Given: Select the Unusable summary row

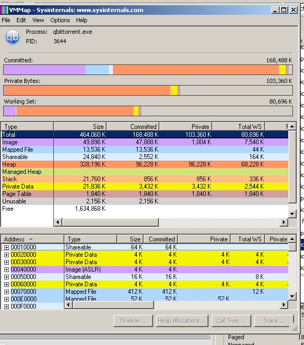Looking at the screenshot, I should click(x=145, y=201).
